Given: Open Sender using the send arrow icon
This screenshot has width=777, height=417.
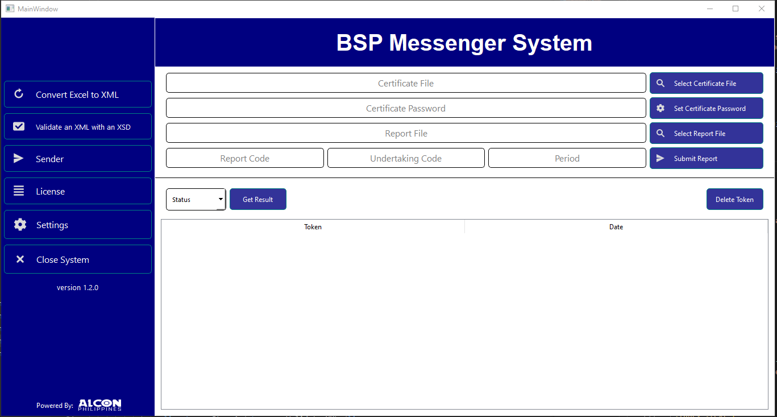Looking at the screenshot, I should point(20,158).
